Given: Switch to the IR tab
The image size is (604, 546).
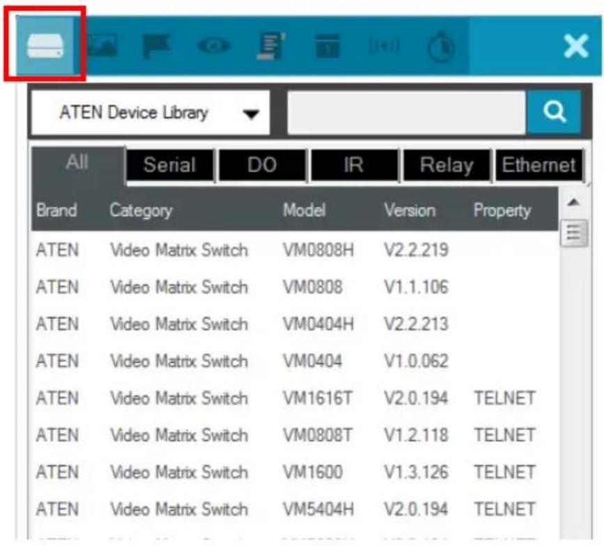Looking at the screenshot, I should coord(354,165).
